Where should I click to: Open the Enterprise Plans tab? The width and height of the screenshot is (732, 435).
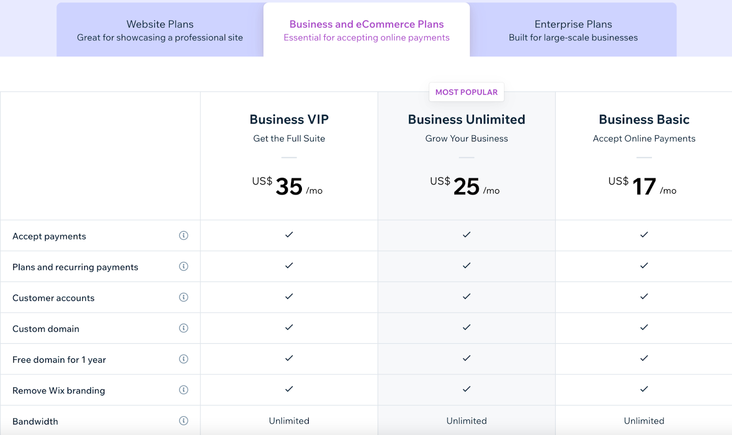coord(573,30)
